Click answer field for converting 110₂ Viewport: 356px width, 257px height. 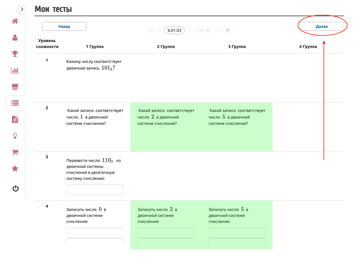pos(95,189)
